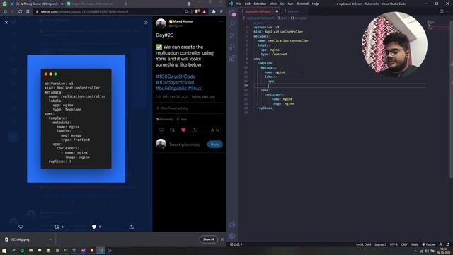Open the Retweets count list
453x255 pixels.
point(164,119)
